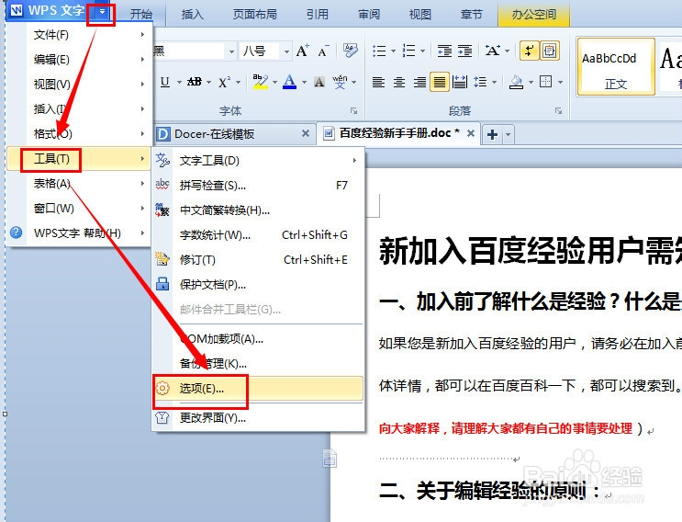
Task: Increase paragraph indent
Action: (465, 51)
